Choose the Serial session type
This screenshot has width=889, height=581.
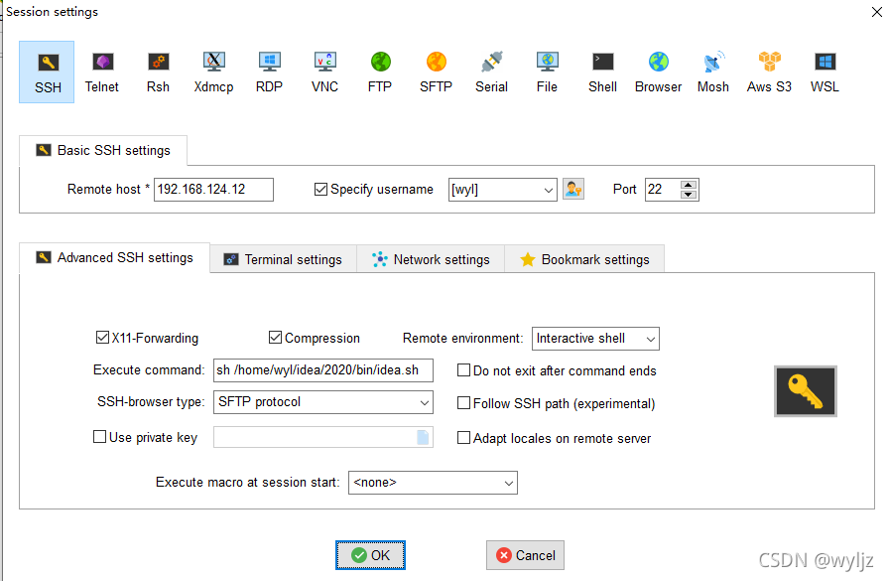tap(491, 73)
